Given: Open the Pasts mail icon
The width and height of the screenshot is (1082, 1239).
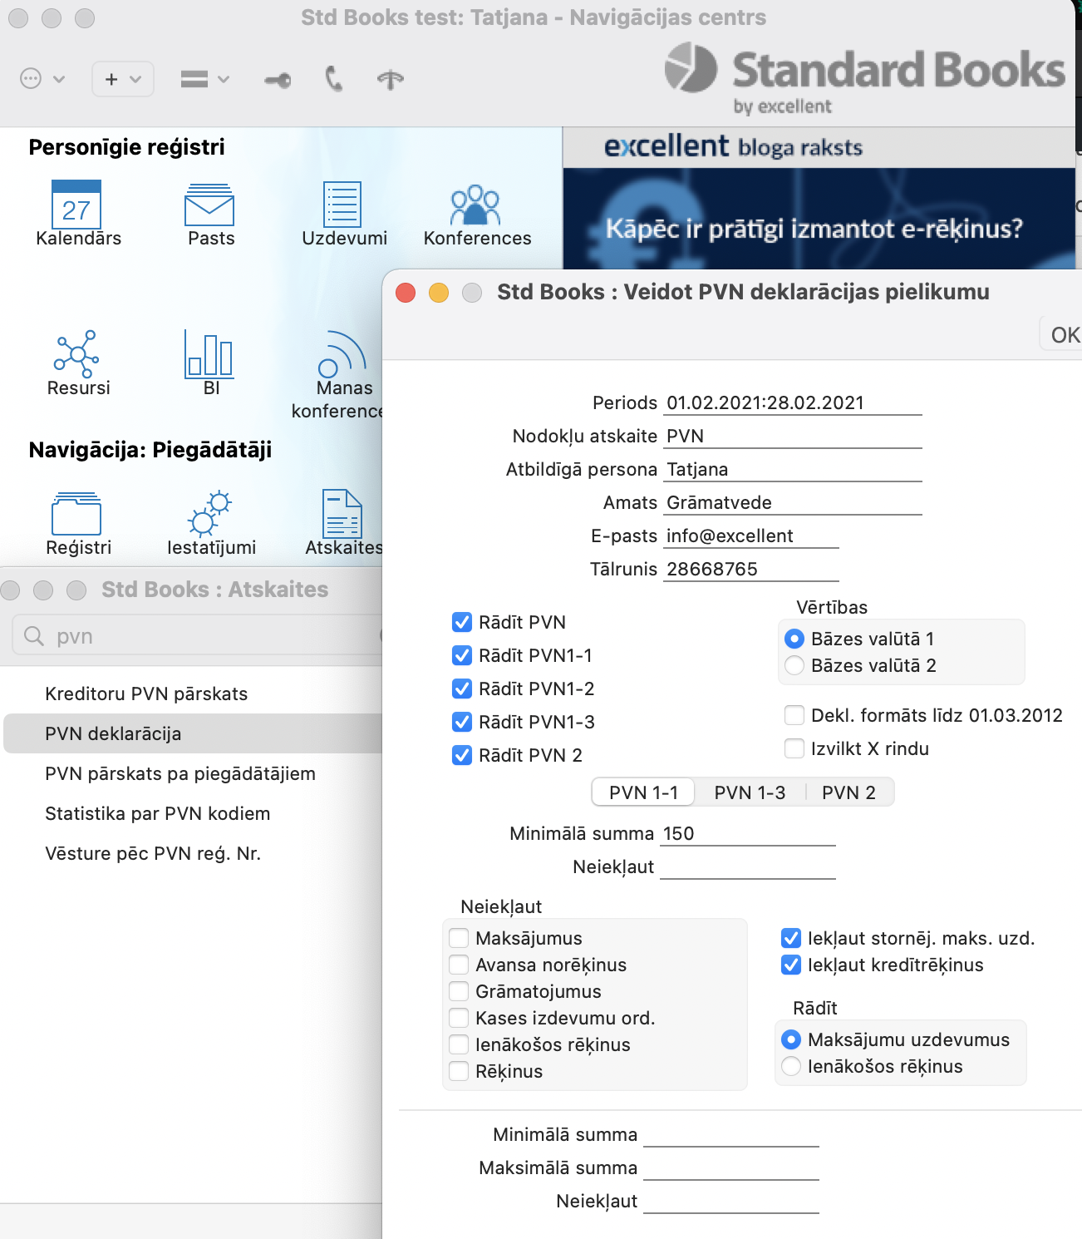Looking at the screenshot, I should (209, 205).
